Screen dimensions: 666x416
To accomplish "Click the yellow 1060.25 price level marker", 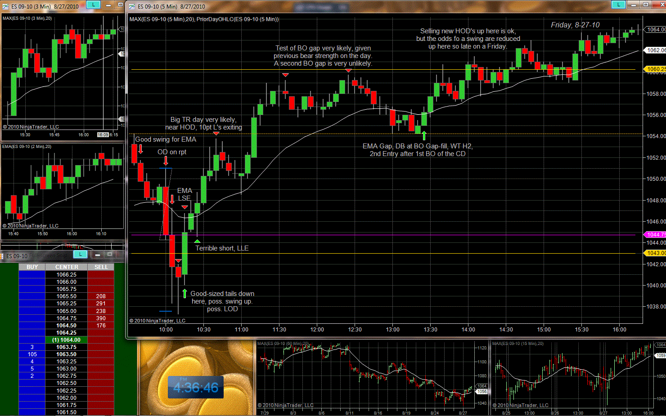I will pyautogui.click(x=654, y=69).
